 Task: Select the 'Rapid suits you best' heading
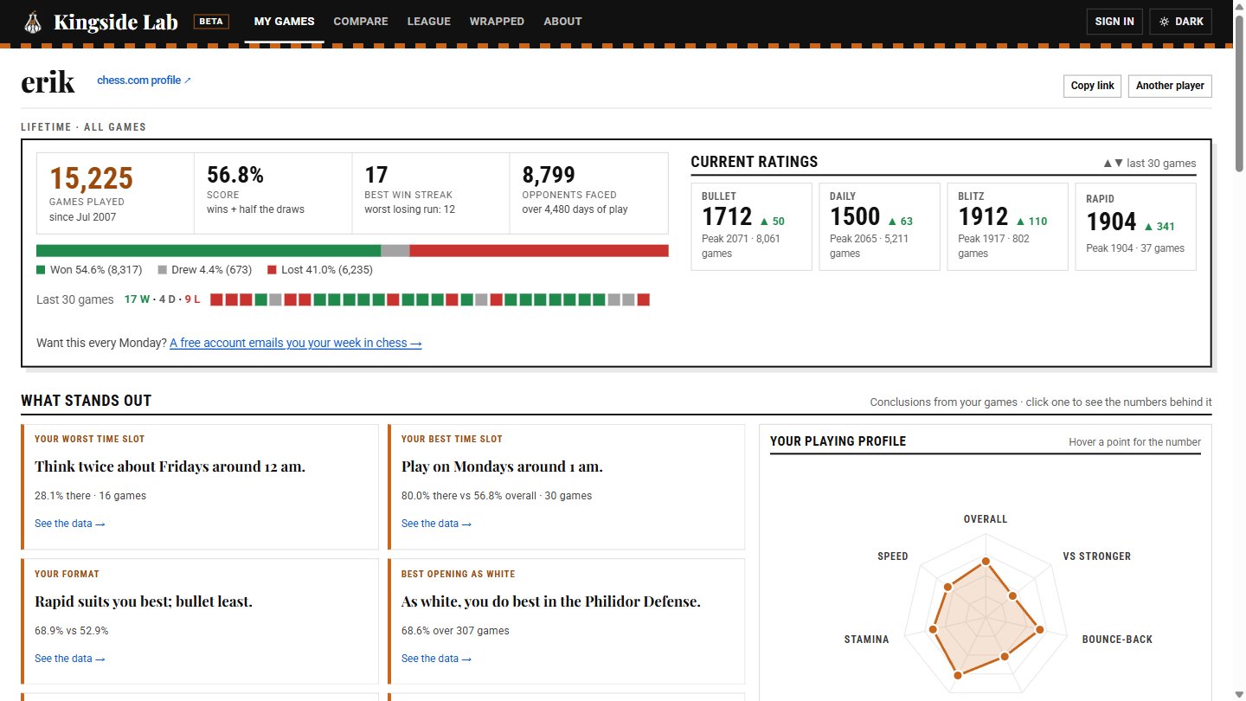tap(144, 601)
